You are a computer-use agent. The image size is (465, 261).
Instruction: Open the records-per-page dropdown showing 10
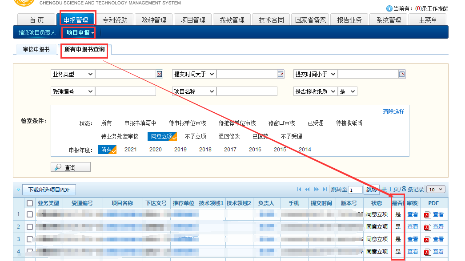435,190
